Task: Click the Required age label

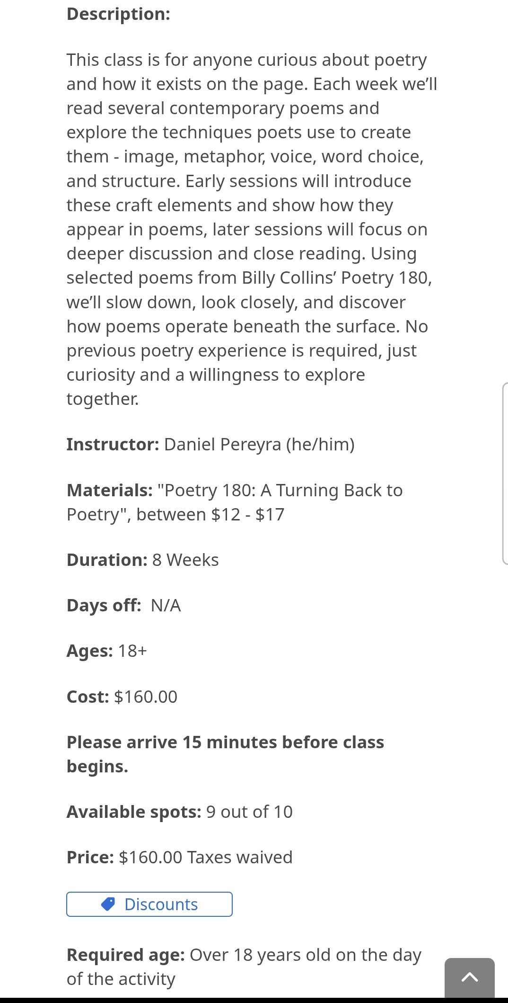Action: (x=125, y=955)
